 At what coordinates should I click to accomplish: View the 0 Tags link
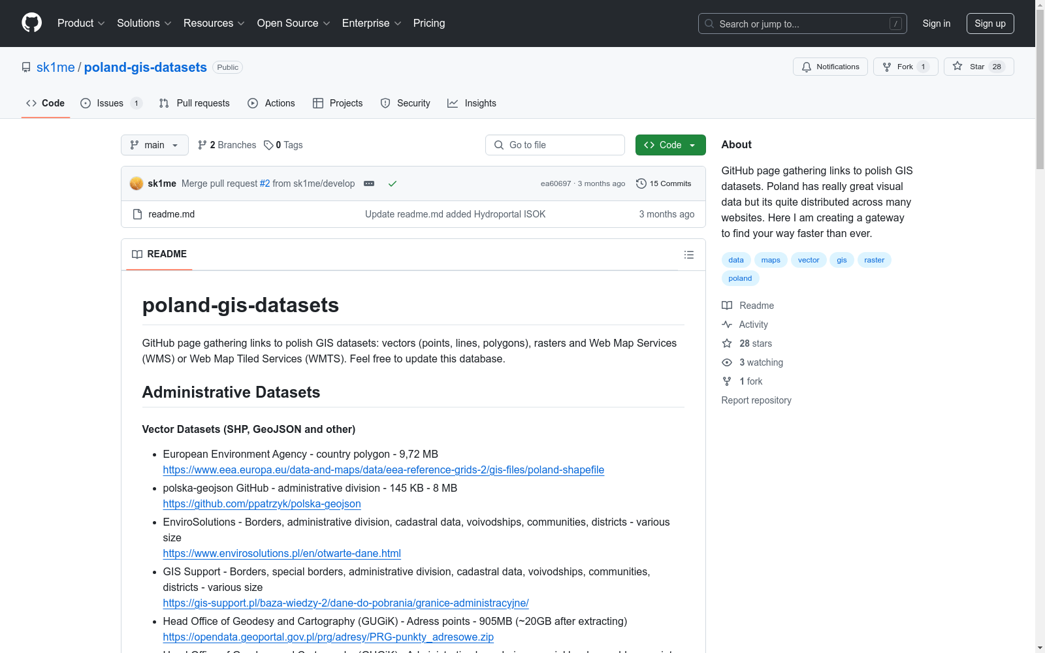(x=283, y=145)
